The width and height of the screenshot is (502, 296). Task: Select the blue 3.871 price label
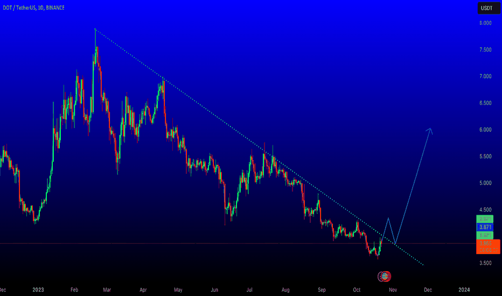point(485,227)
